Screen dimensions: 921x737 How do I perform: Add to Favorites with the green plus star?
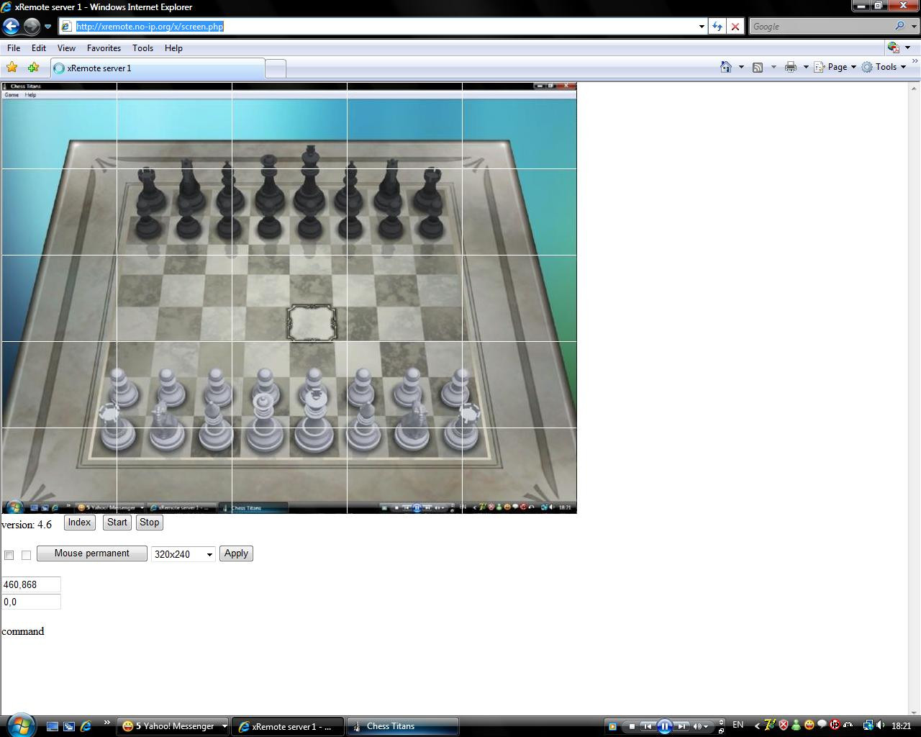point(33,68)
